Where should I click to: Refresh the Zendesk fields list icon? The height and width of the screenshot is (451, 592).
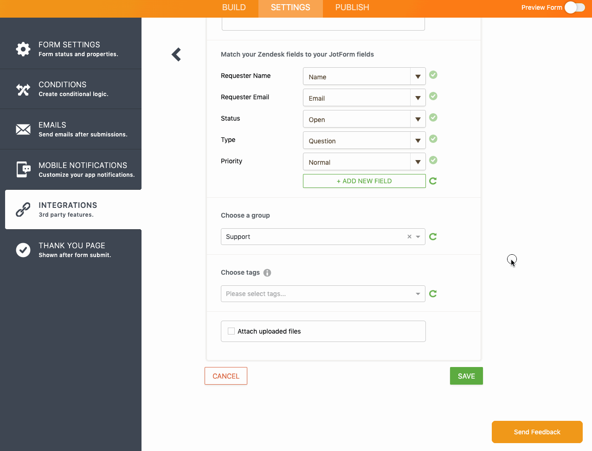point(433,181)
